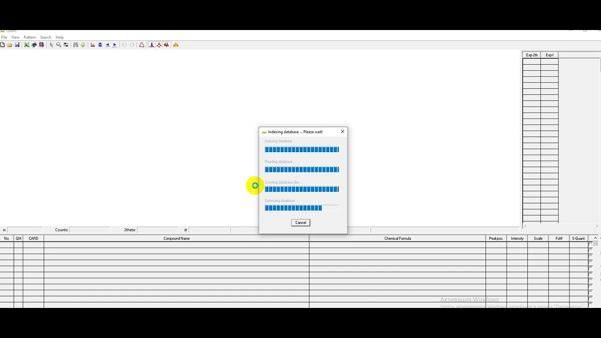Click the Counts value field

[90, 230]
